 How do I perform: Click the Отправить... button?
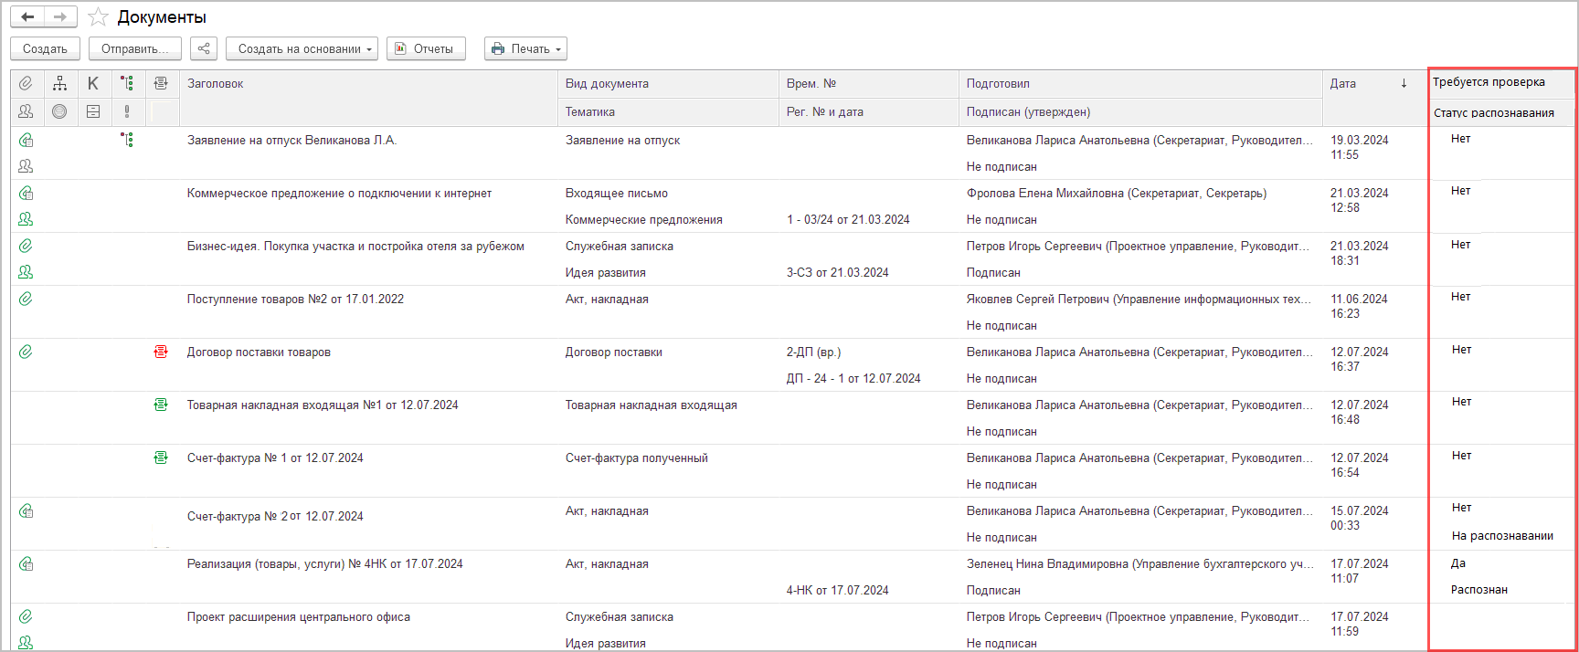(x=134, y=48)
